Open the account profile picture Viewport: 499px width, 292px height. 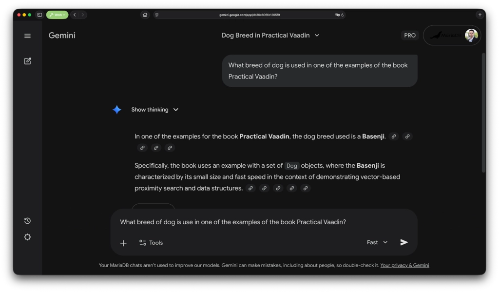click(471, 35)
